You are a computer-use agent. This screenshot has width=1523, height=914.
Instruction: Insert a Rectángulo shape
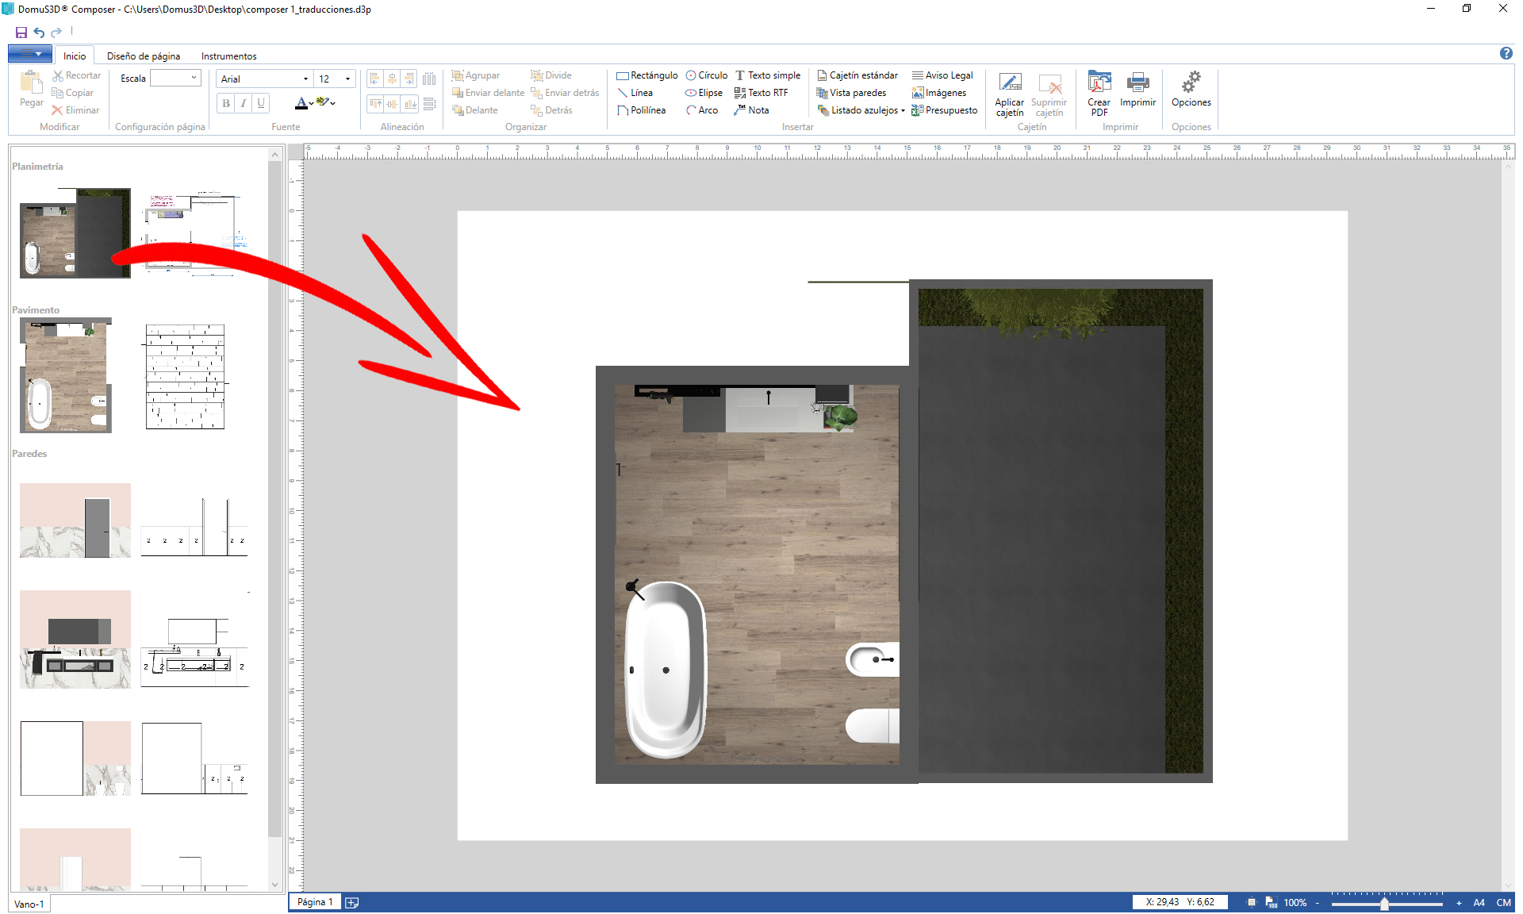647,75
